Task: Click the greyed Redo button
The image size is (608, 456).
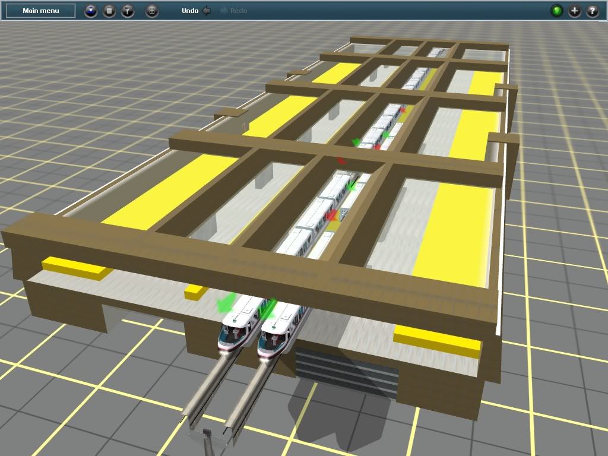Action: 234,11
